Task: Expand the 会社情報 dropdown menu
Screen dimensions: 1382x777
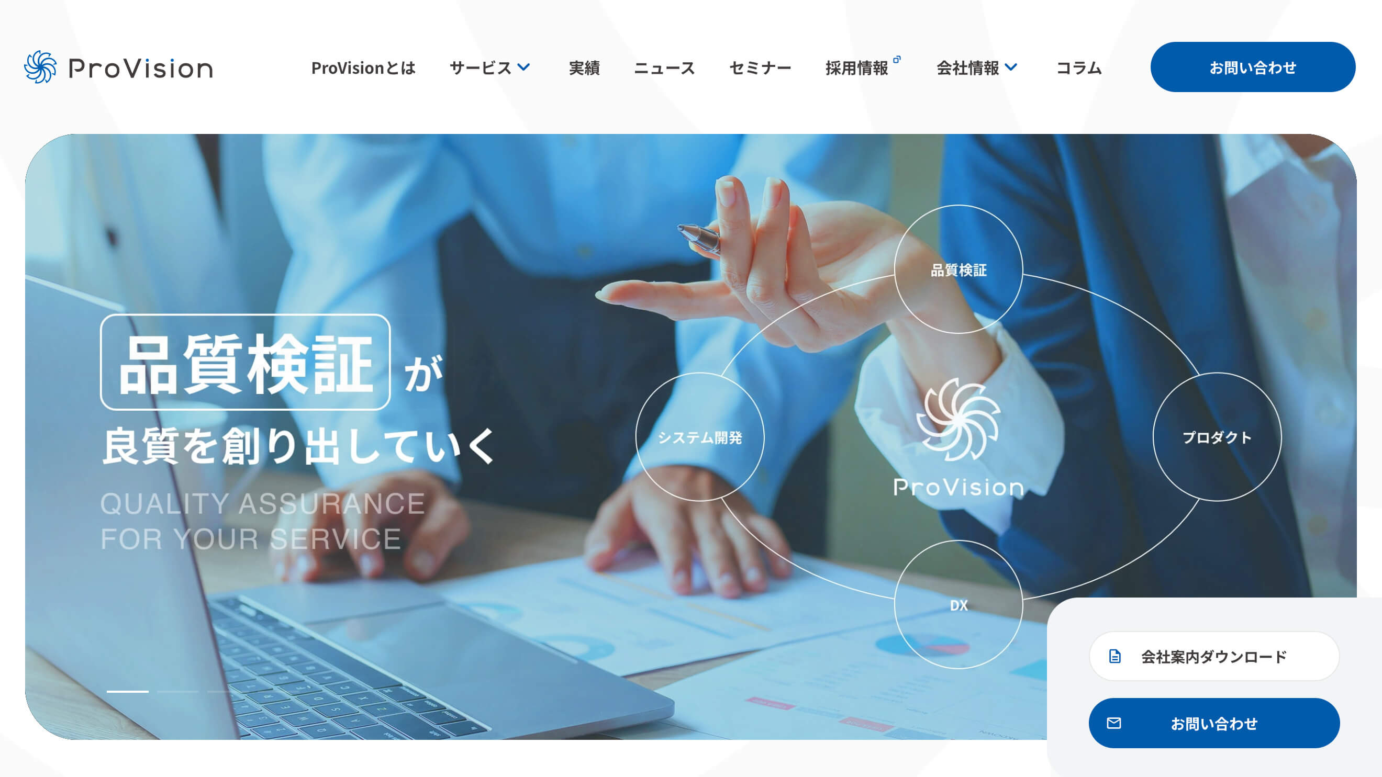Action: point(977,67)
